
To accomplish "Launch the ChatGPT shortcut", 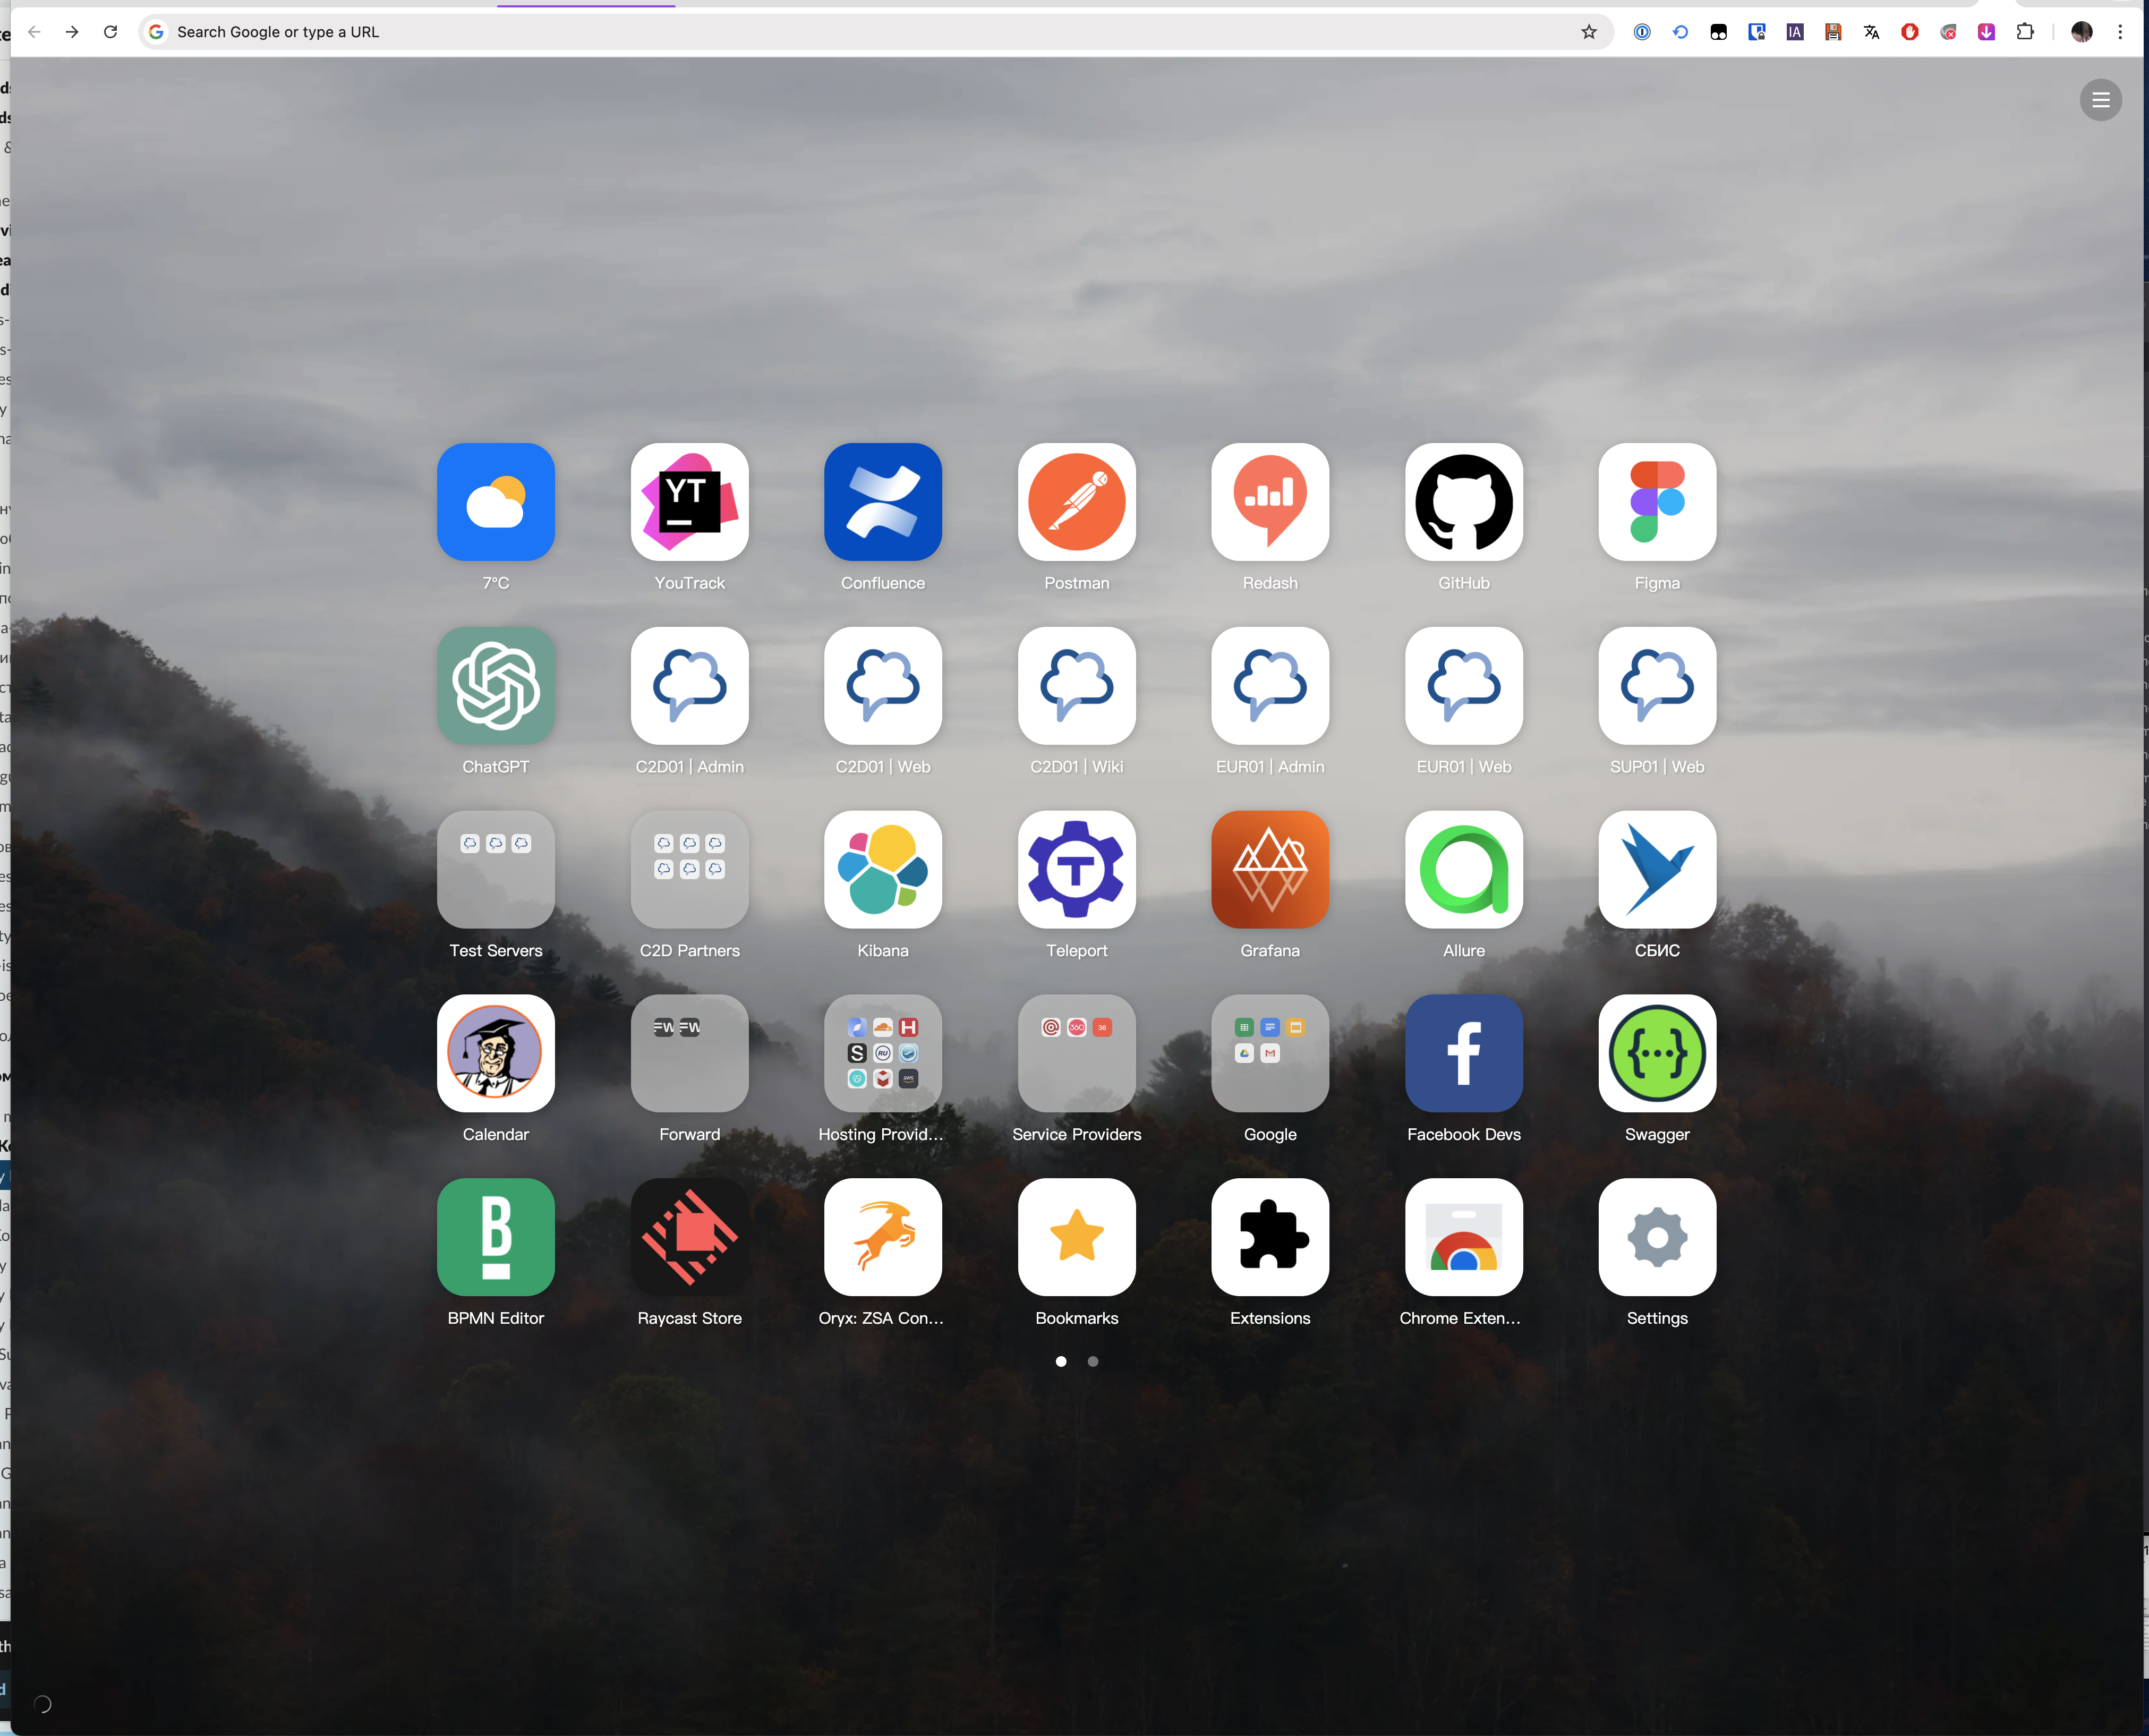I will tap(495, 686).
